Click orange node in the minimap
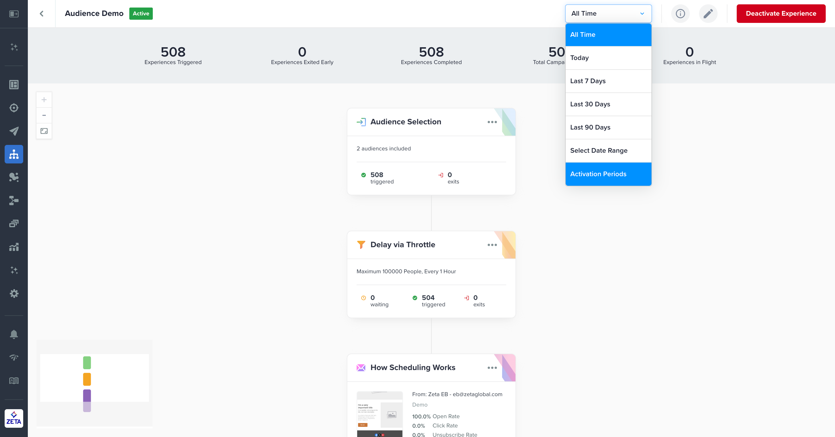The width and height of the screenshot is (835, 437). tap(87, 379)
